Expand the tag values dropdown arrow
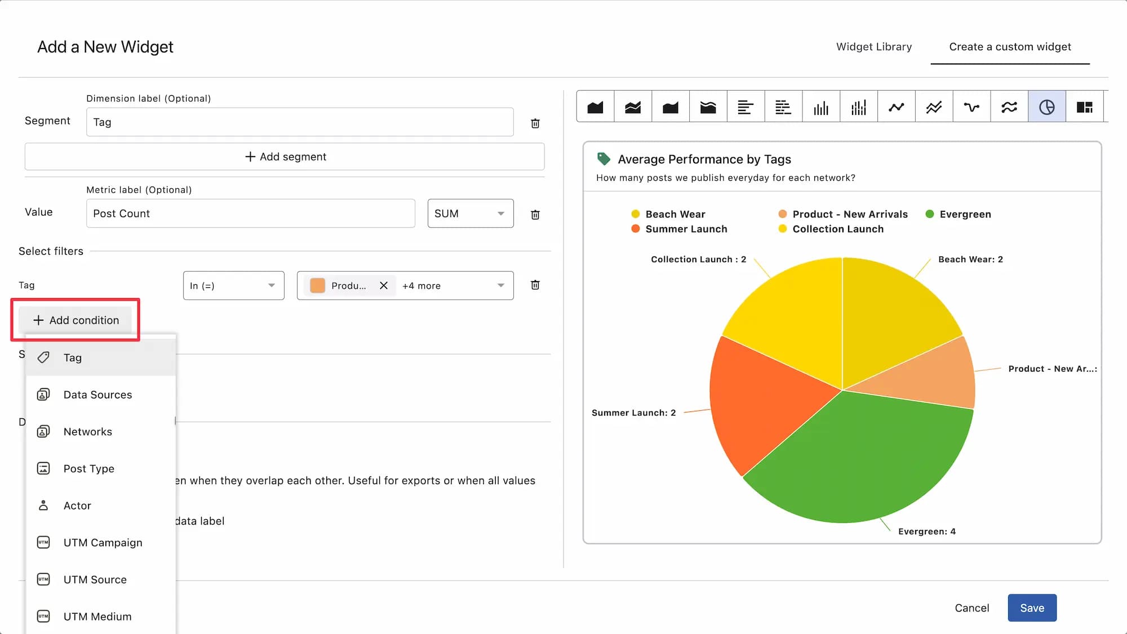The height and width of the screenshot is (634, 1127). [500, 286]
